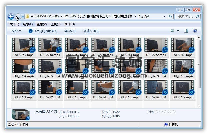
Task: Open the help question mark icon
Action: [195, 31]
